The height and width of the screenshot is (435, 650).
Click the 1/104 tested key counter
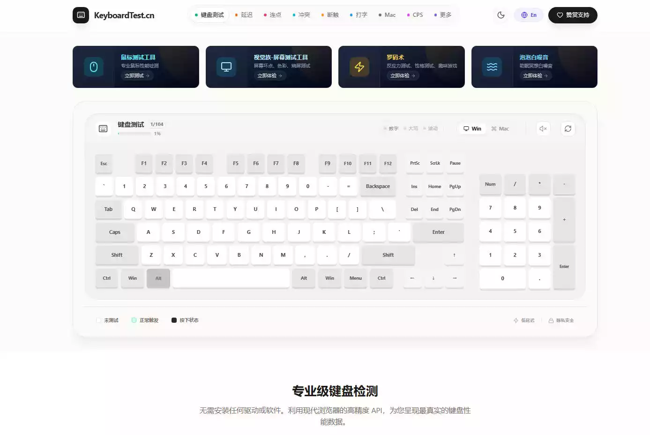[157, 124]
